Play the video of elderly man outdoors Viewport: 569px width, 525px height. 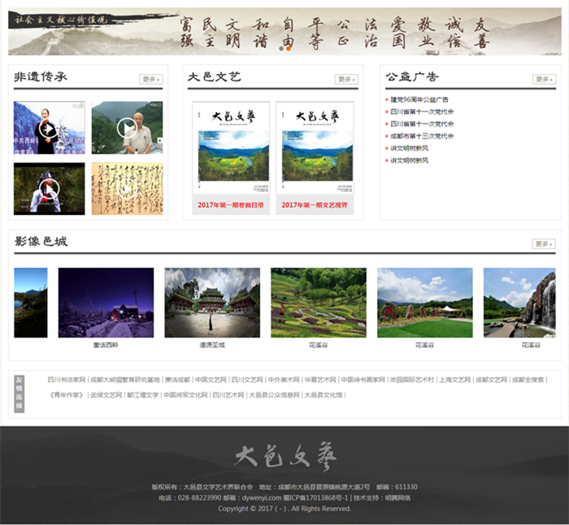pyautogui.click(x=126, y=128)
